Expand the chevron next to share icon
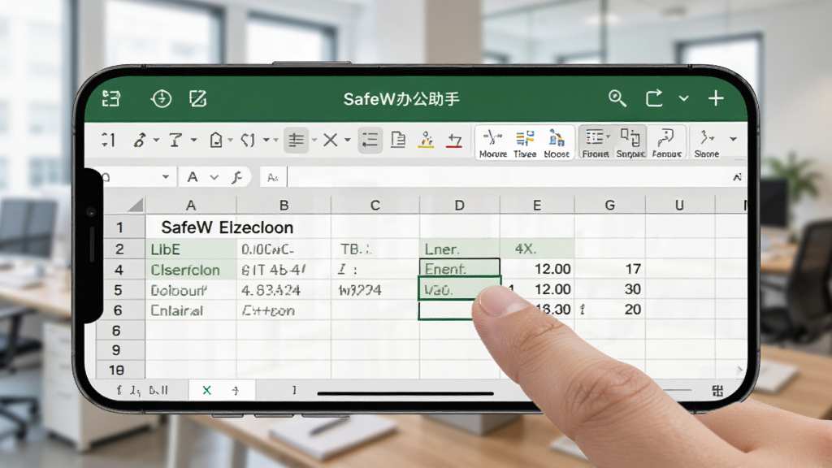The height and width of the screenshot is (468, 832). pos(684,98)
